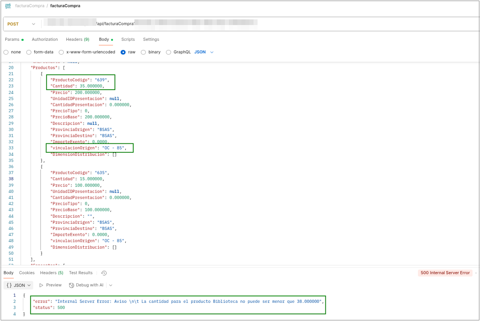The width and height of the screenshot is (480, 321).
Task: Click the Debug with AI sparkle icon
Action: coord(71,285)
